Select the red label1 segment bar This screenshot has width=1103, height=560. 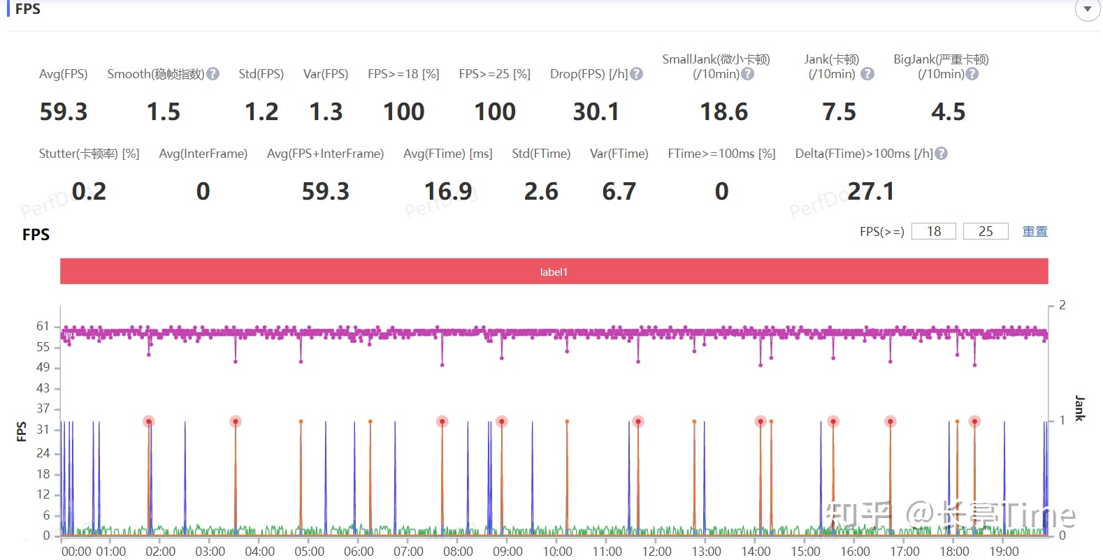pos(554,272)
